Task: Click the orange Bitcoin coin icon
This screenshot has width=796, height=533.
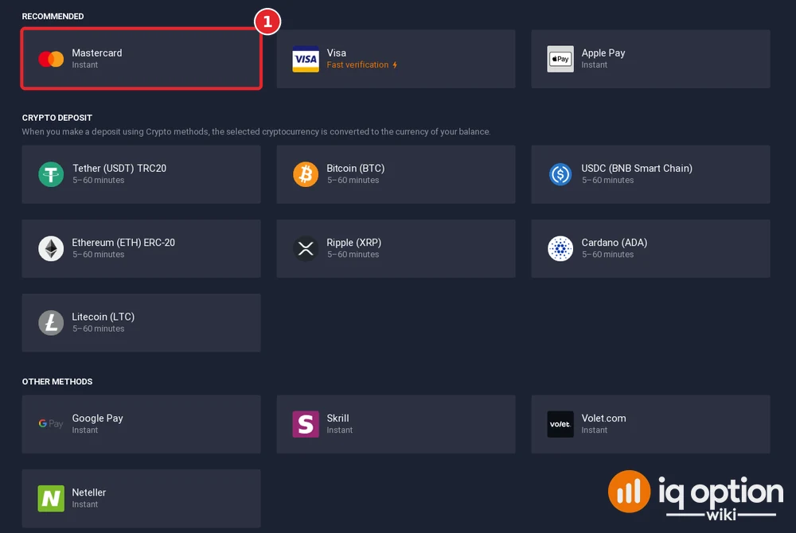Action: pyautogui.click(x=306, y=174)
